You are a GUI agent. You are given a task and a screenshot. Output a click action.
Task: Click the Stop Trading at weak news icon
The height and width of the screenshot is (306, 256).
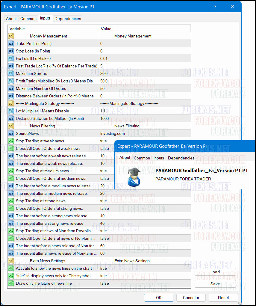point(11,141)
